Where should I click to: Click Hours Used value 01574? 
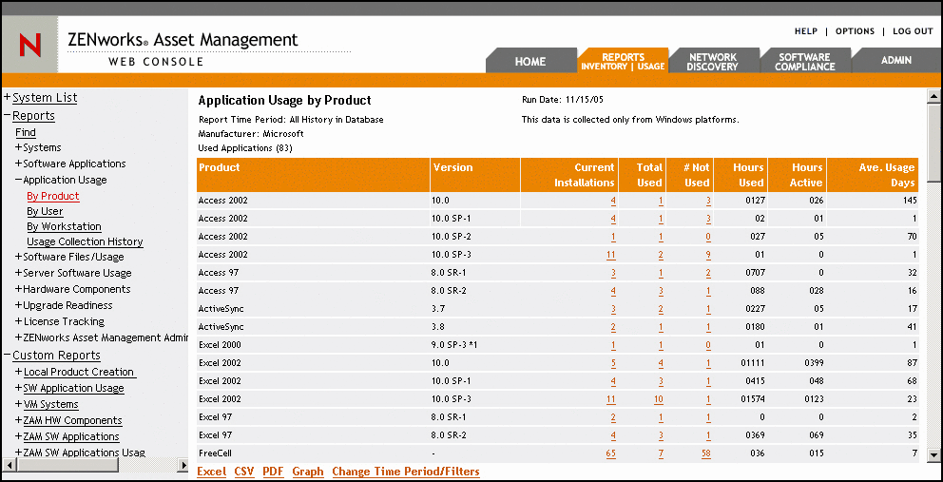[752, 399]
